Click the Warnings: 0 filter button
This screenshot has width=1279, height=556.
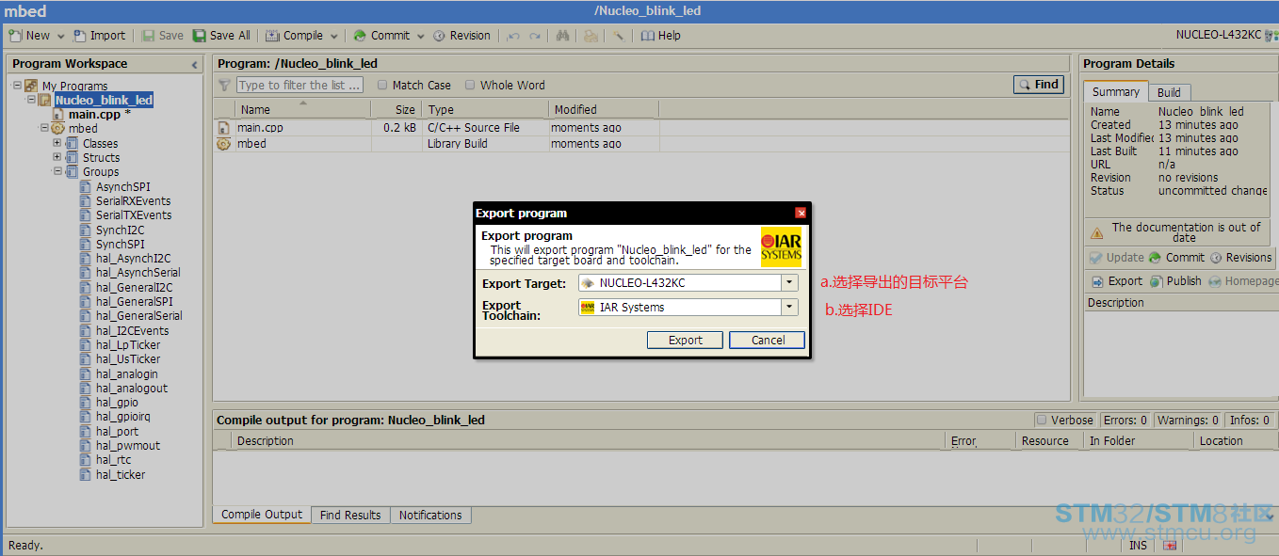[1189, 421]
